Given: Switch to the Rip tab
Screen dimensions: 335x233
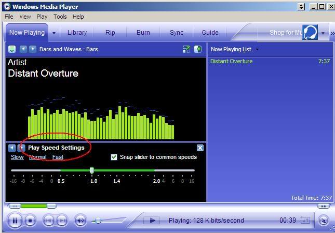Looking at the screenshot, I should 110,33.
